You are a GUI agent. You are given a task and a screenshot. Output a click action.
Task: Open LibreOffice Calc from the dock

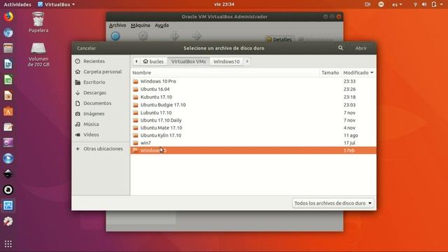(x=8, y=80)
